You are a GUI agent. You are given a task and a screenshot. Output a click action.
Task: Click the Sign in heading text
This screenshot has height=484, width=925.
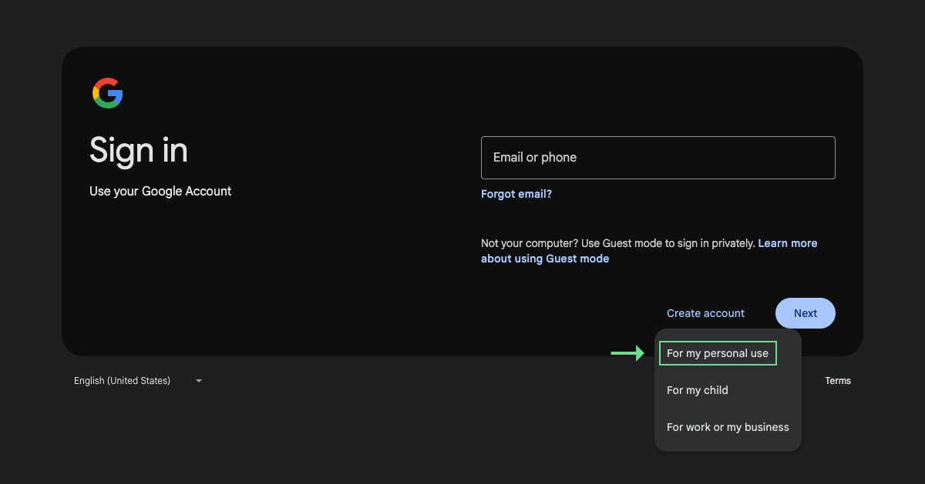coord(139,150)
